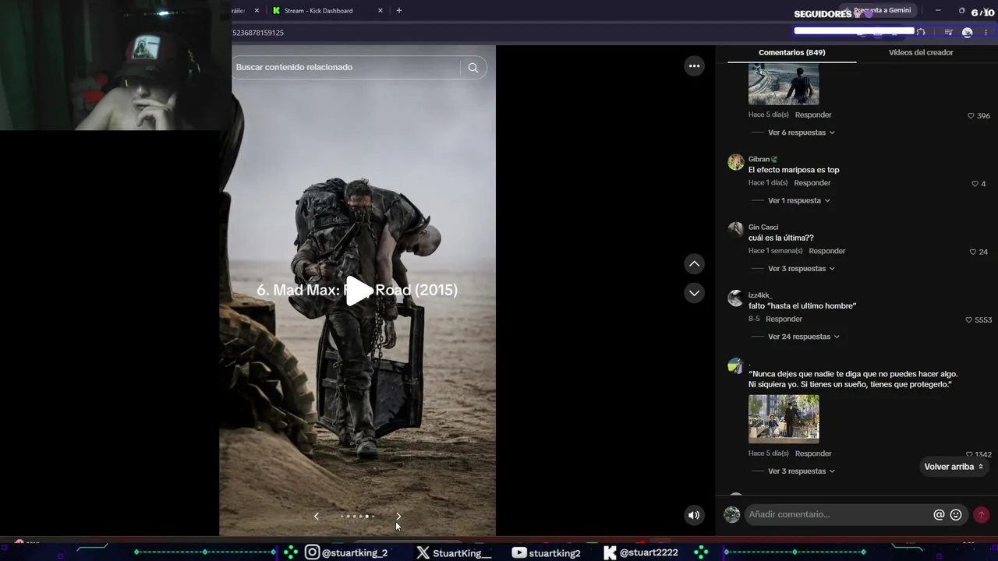Open the browser profile avatar
The image size is (998, 561).
pyautogui.click(x=968, y=33)
